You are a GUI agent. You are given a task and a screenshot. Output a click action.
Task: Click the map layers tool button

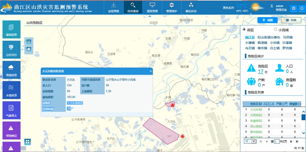coord(29,49)
